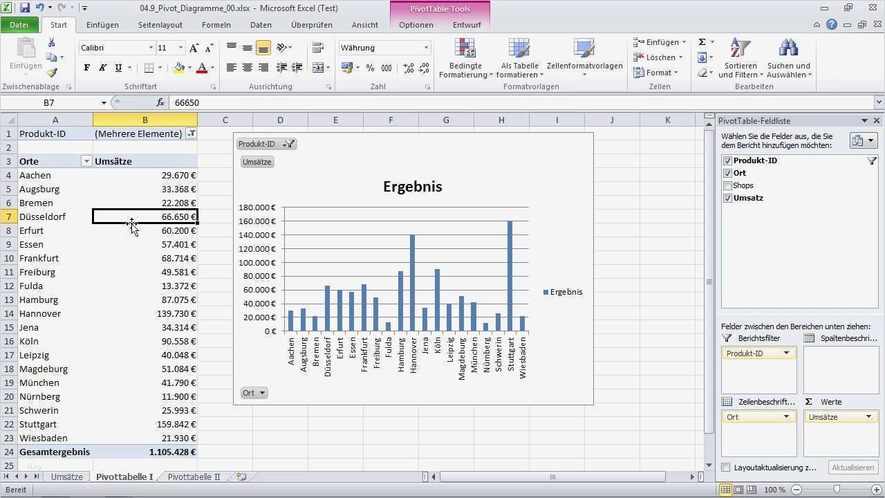Open Bedingte Formatierung
885x498 pixels.
click(x=465, y=58)
